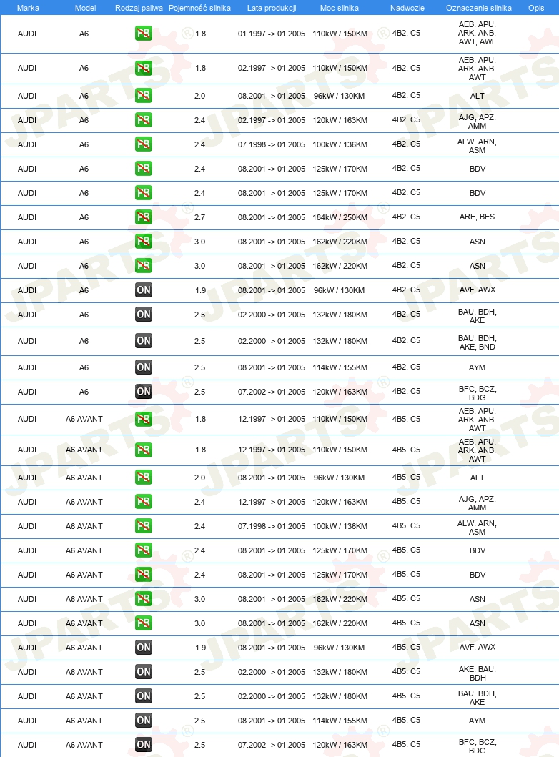559x757 pixels.
Task: Select 100kW / 136KM in A6 ALW, ARN, ASM row
Action: coord(340,144)
